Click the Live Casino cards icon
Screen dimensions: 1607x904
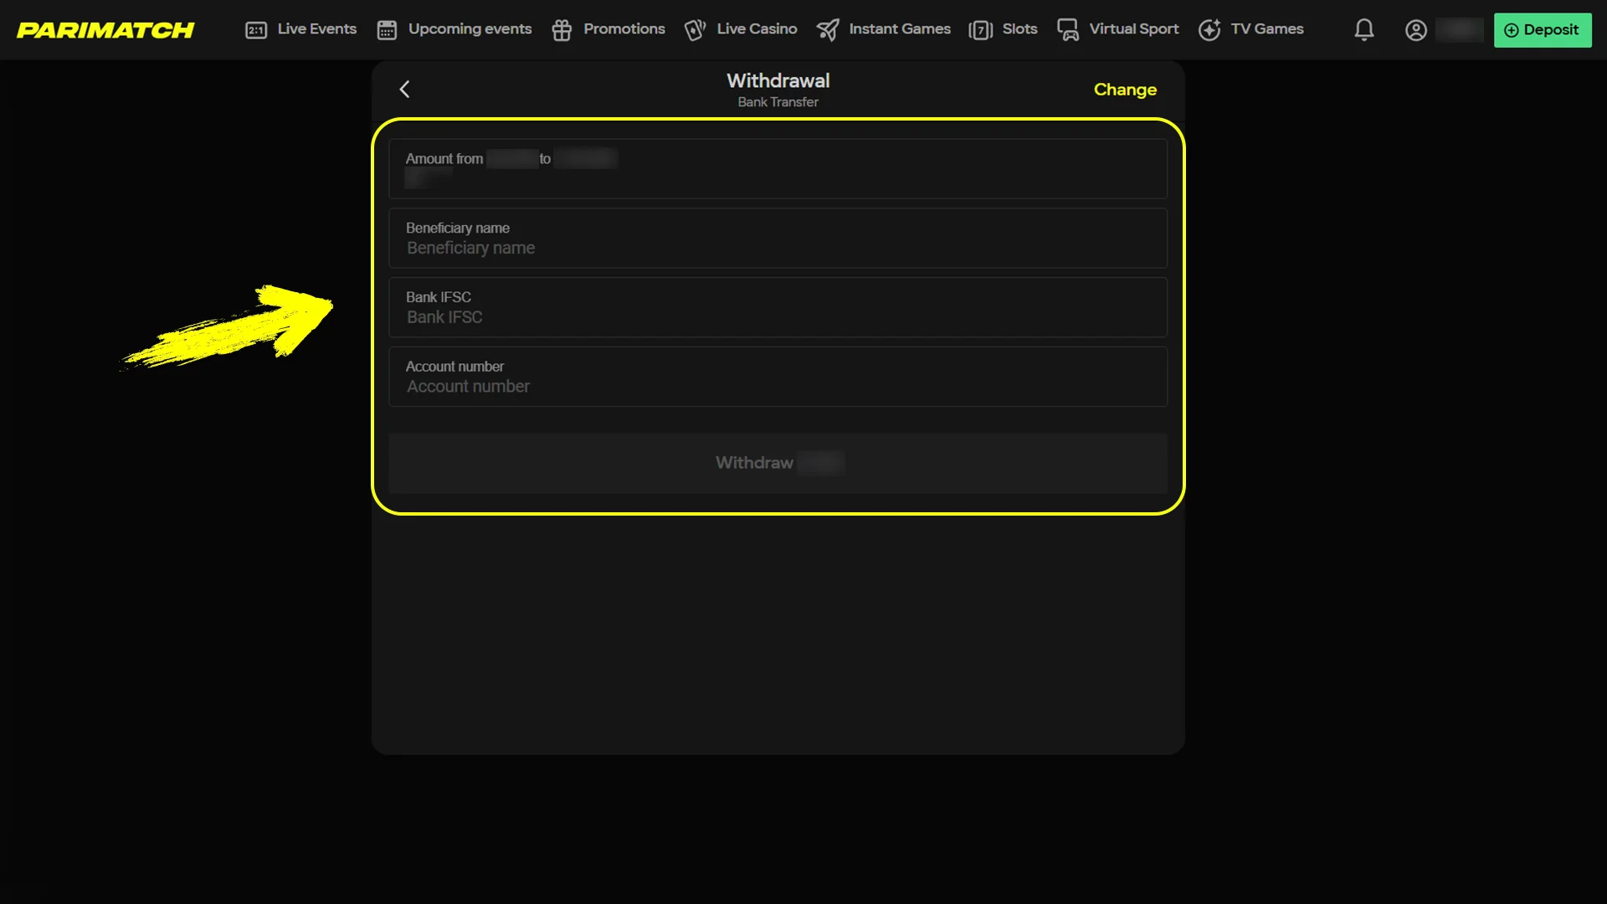[x=695, y=30]
